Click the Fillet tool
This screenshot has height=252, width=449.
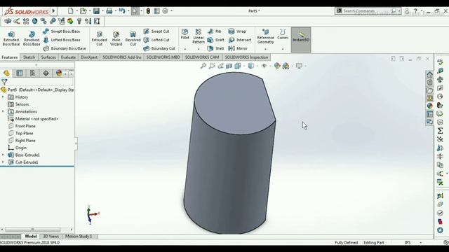click(185, 34)
